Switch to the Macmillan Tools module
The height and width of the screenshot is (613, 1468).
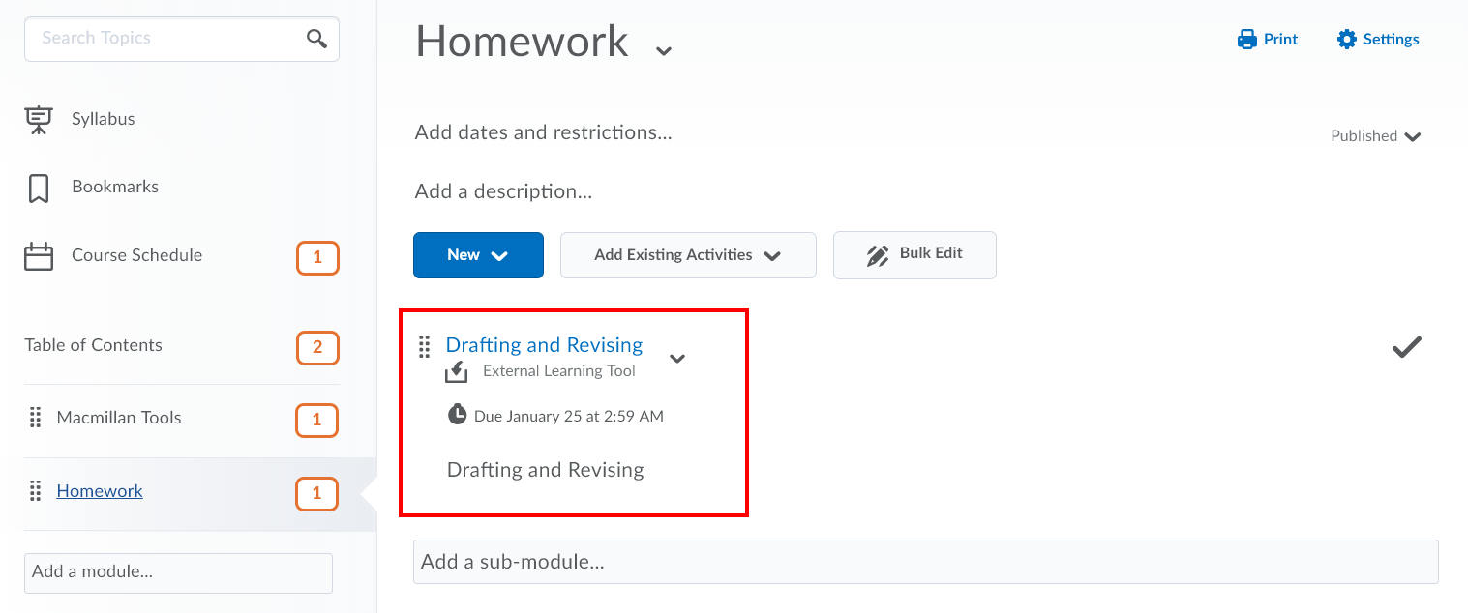(119, 417)
